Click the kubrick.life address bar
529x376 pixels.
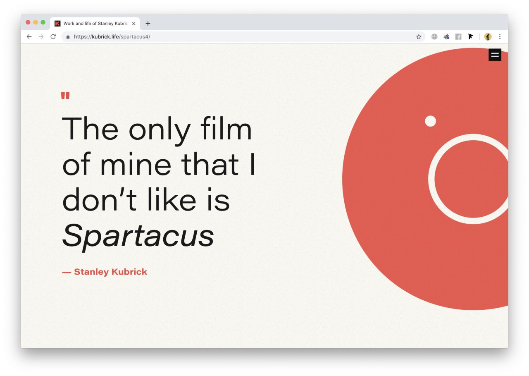point(243,37)
